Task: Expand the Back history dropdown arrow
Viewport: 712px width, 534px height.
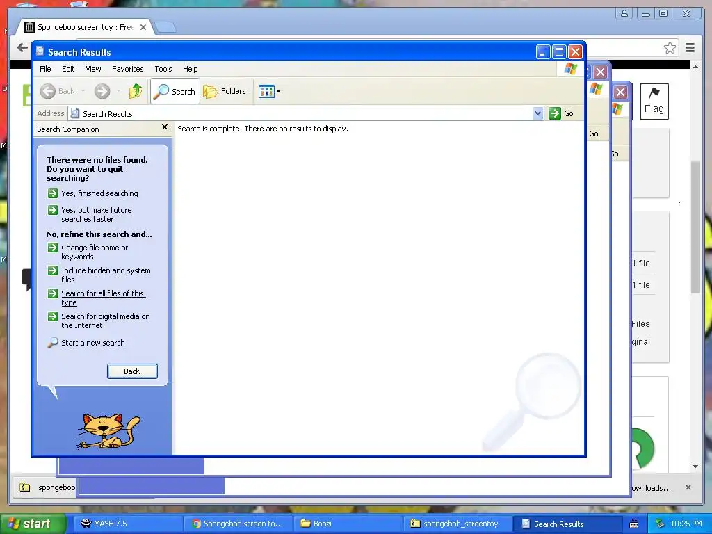Action: (x=83, y=91)
